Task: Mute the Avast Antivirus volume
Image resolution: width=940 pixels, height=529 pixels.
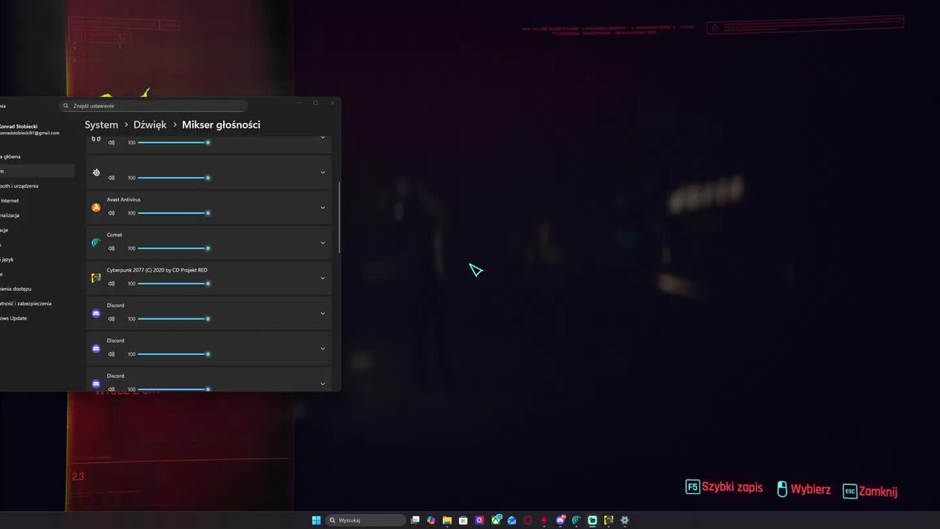Action: click(x=112, y=213)
